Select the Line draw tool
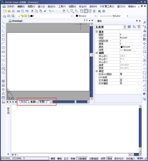This screenshot has height=161, width=148. point(3,23)
